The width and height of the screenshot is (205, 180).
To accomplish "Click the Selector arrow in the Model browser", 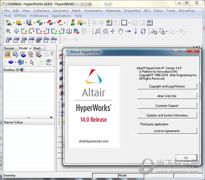I will pyautogui.click(x=32, y=62).
